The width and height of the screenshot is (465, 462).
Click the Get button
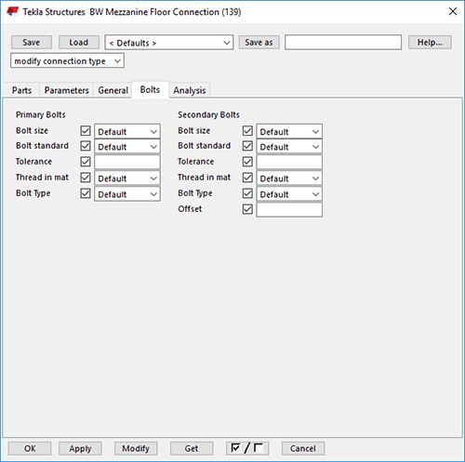192,448
